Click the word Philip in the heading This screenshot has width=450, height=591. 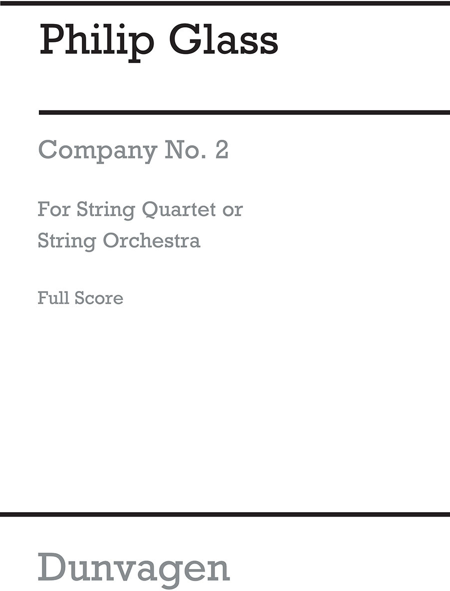coord(96,41)
